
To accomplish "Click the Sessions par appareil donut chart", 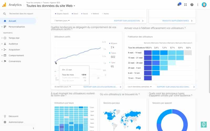I will click(x=172, y=120).
